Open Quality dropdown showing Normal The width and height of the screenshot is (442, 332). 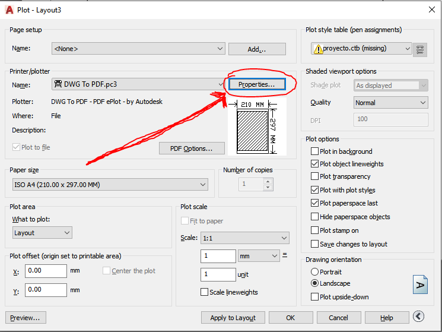pyautogui.click(x=391, y=103)
